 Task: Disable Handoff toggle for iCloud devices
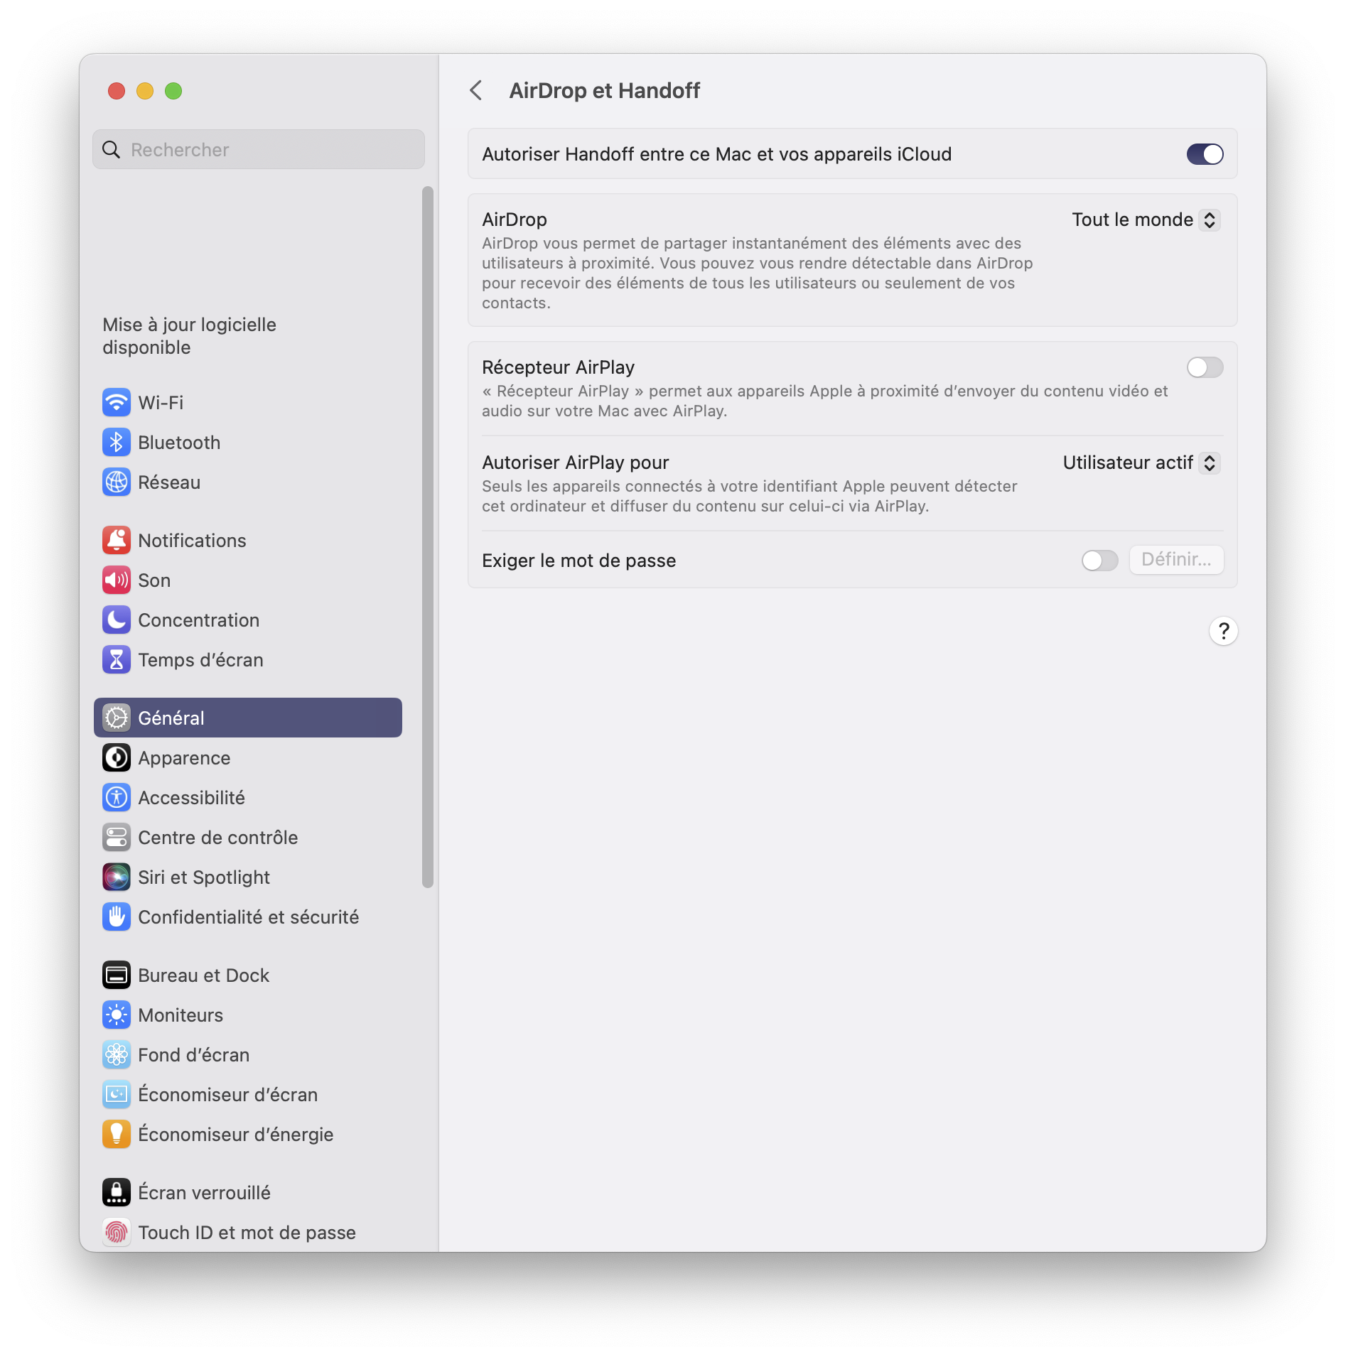(x=1205, y=154)
